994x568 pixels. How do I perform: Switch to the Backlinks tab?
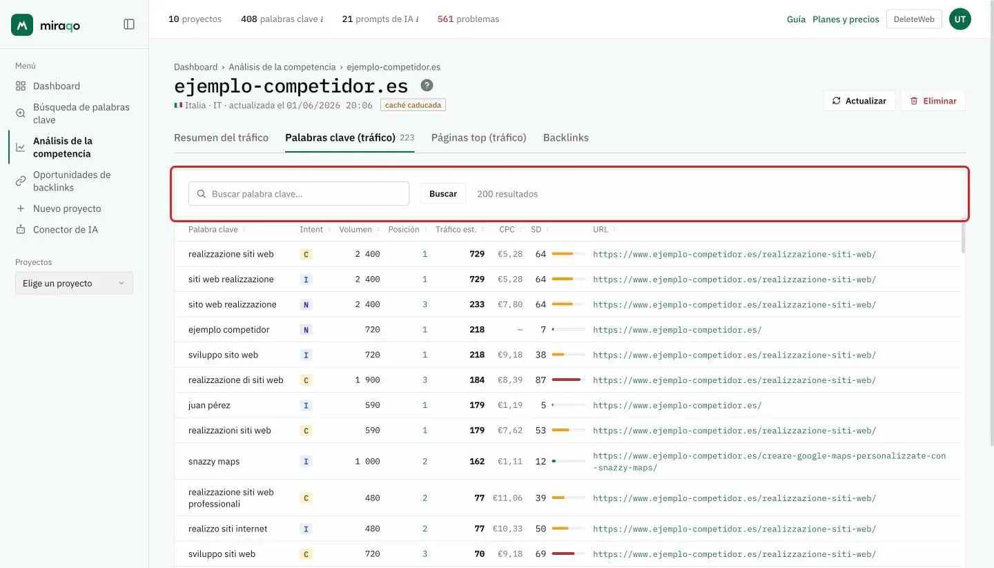566,137
